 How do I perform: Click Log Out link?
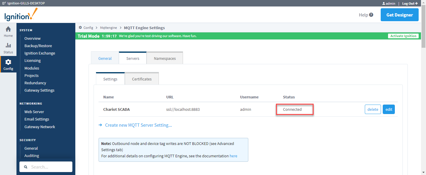click(x=410, y=4)
